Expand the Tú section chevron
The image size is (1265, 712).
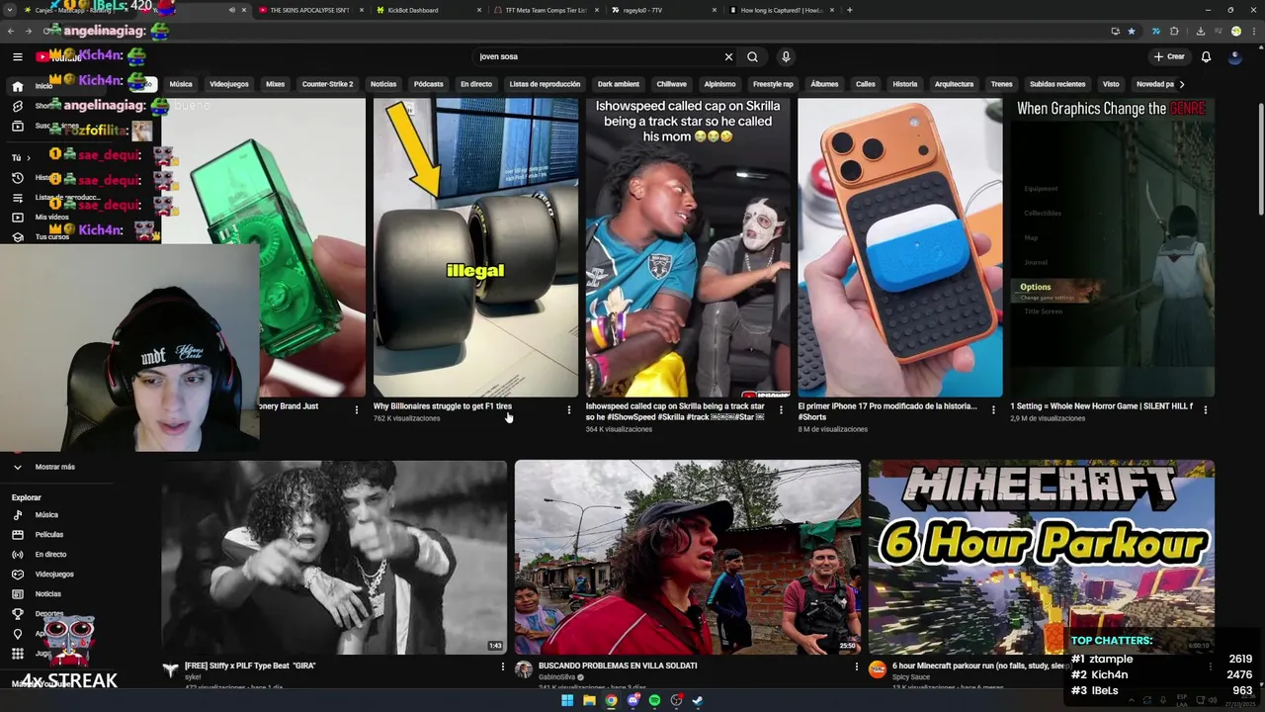28,157
